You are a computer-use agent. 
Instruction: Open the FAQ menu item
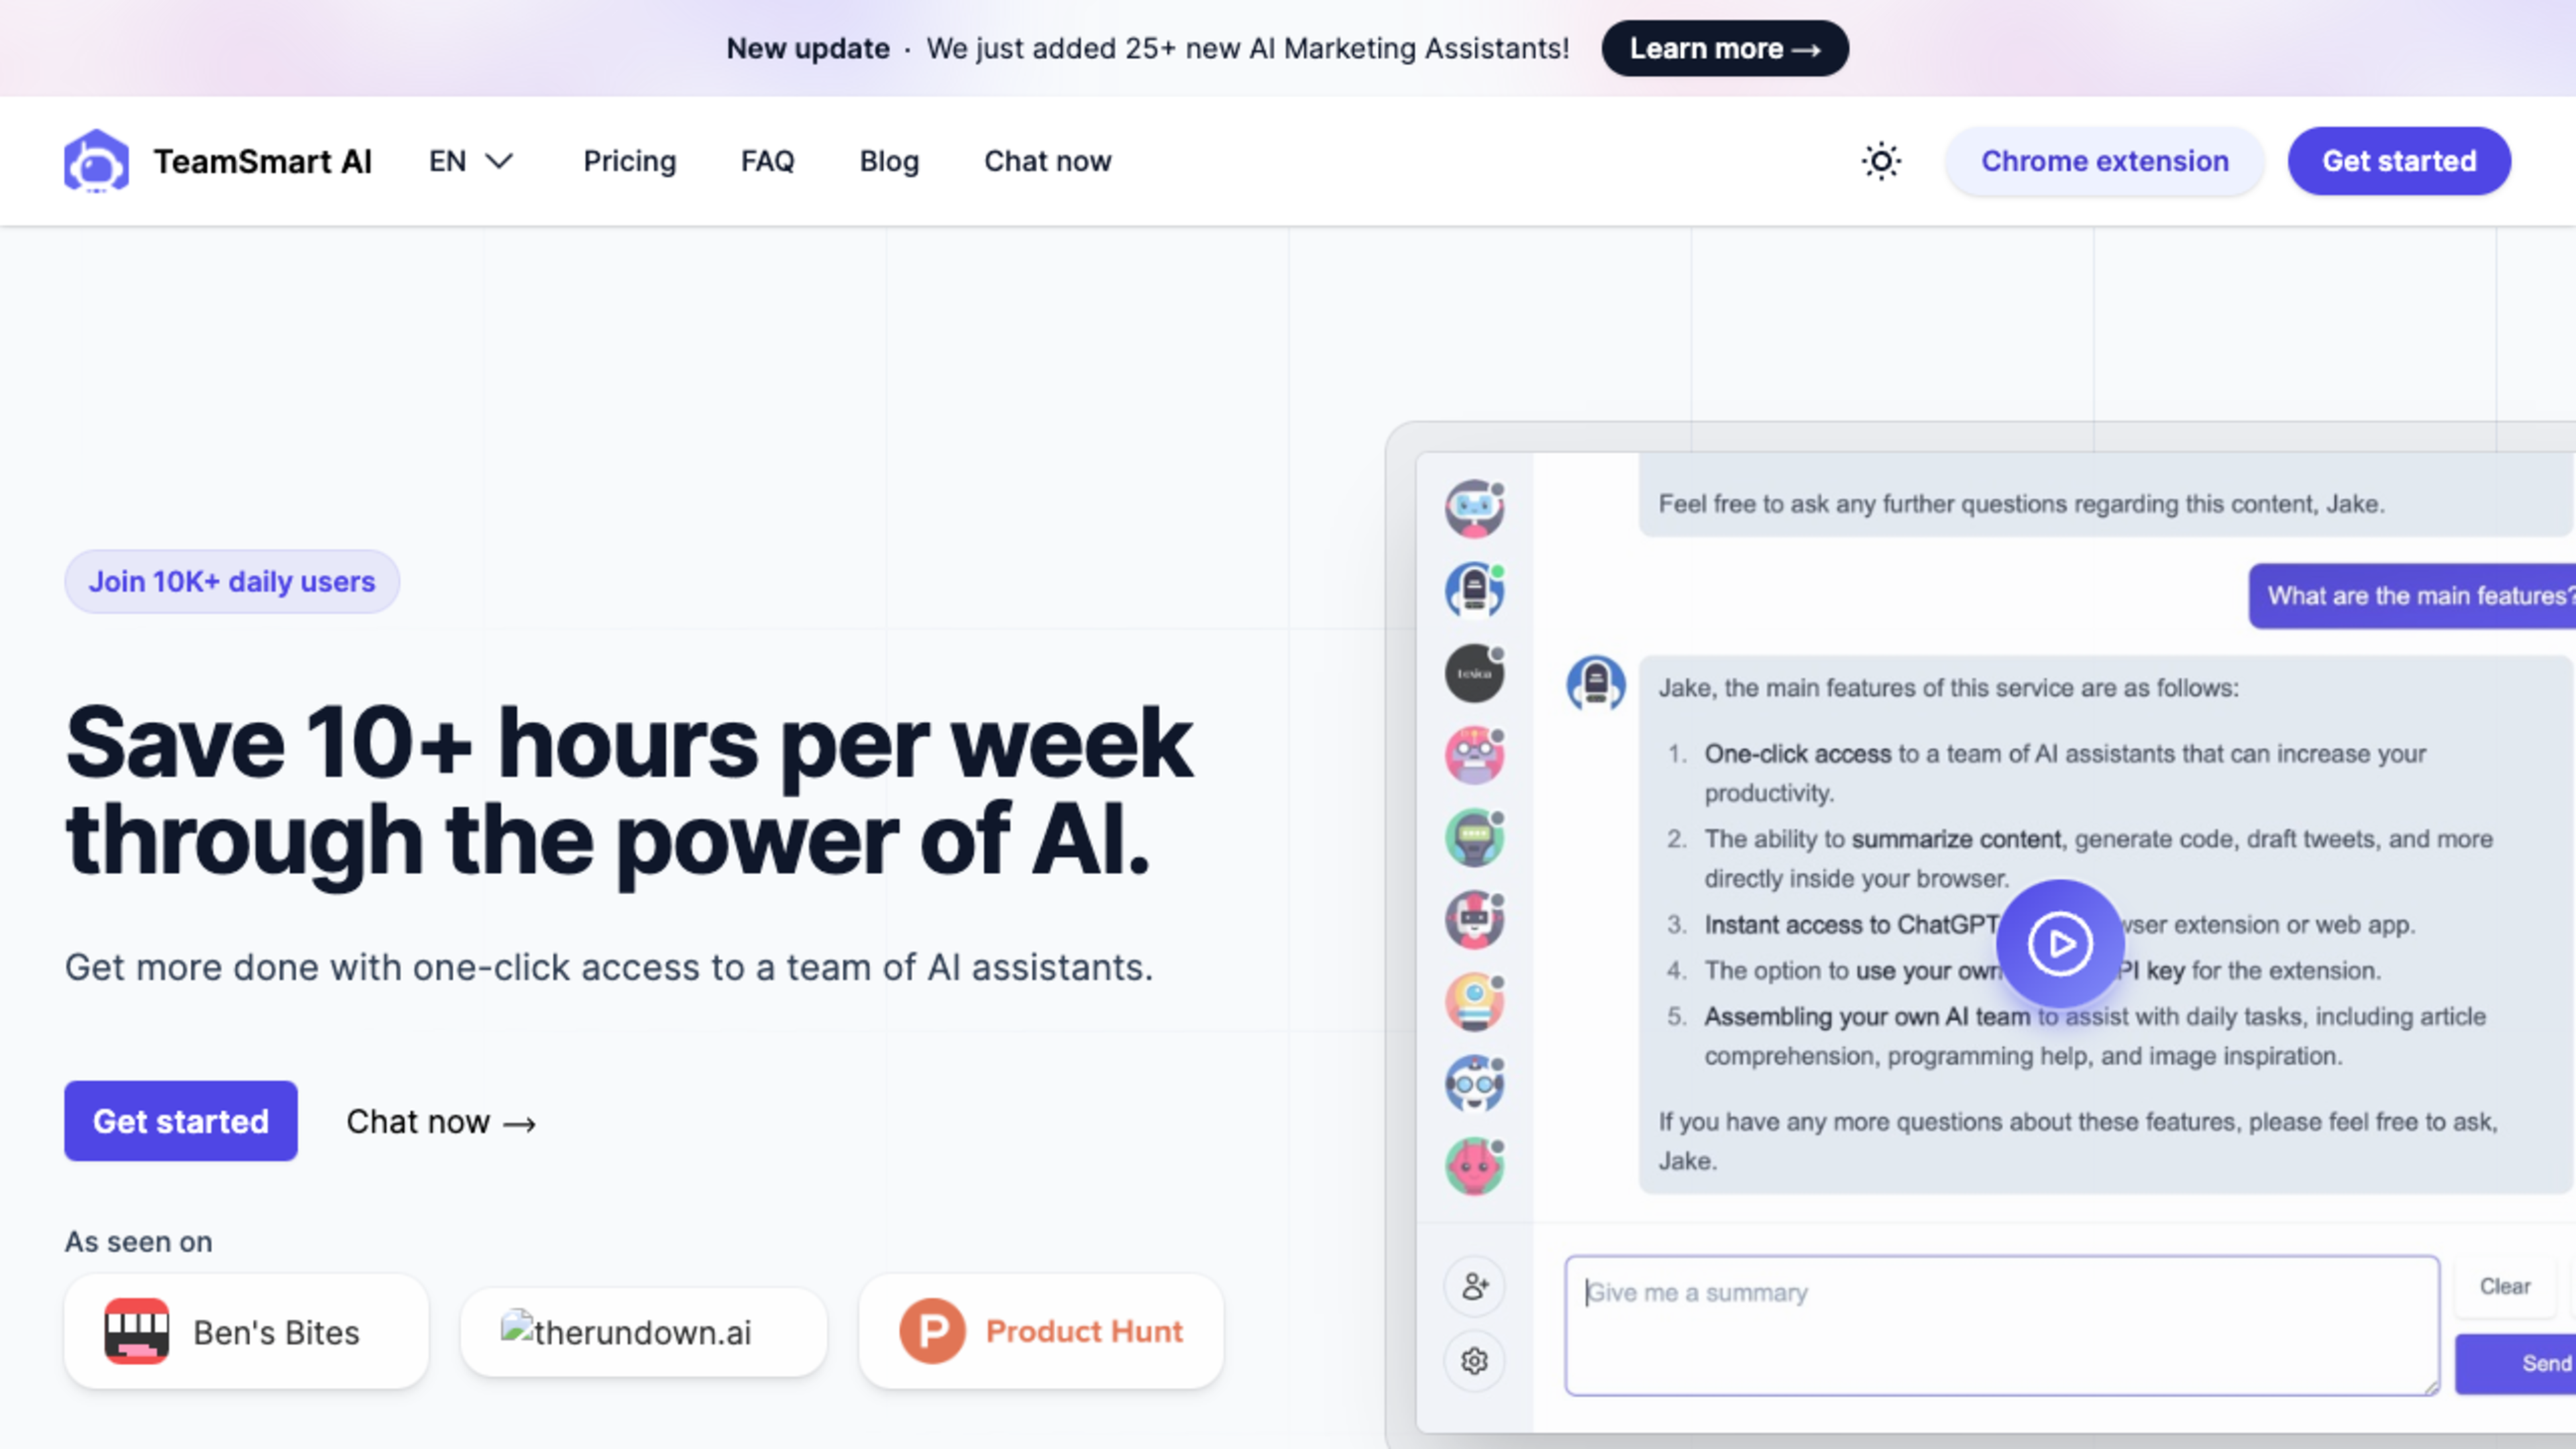coord(768,161)
